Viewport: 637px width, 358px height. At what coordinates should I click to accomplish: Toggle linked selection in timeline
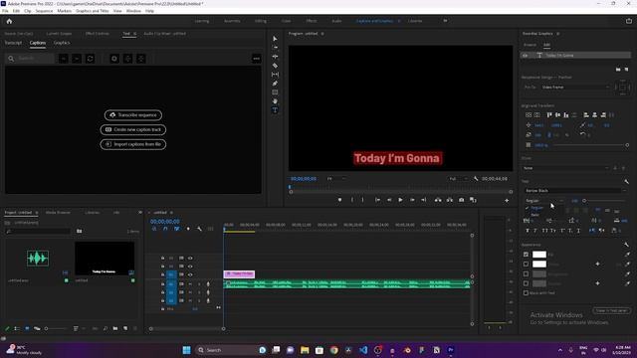(x=177, y=229)
